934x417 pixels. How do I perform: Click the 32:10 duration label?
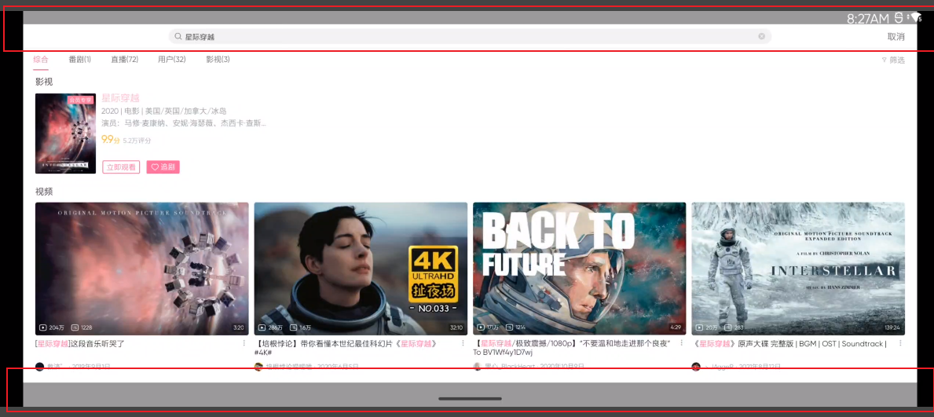coord(456,327)
